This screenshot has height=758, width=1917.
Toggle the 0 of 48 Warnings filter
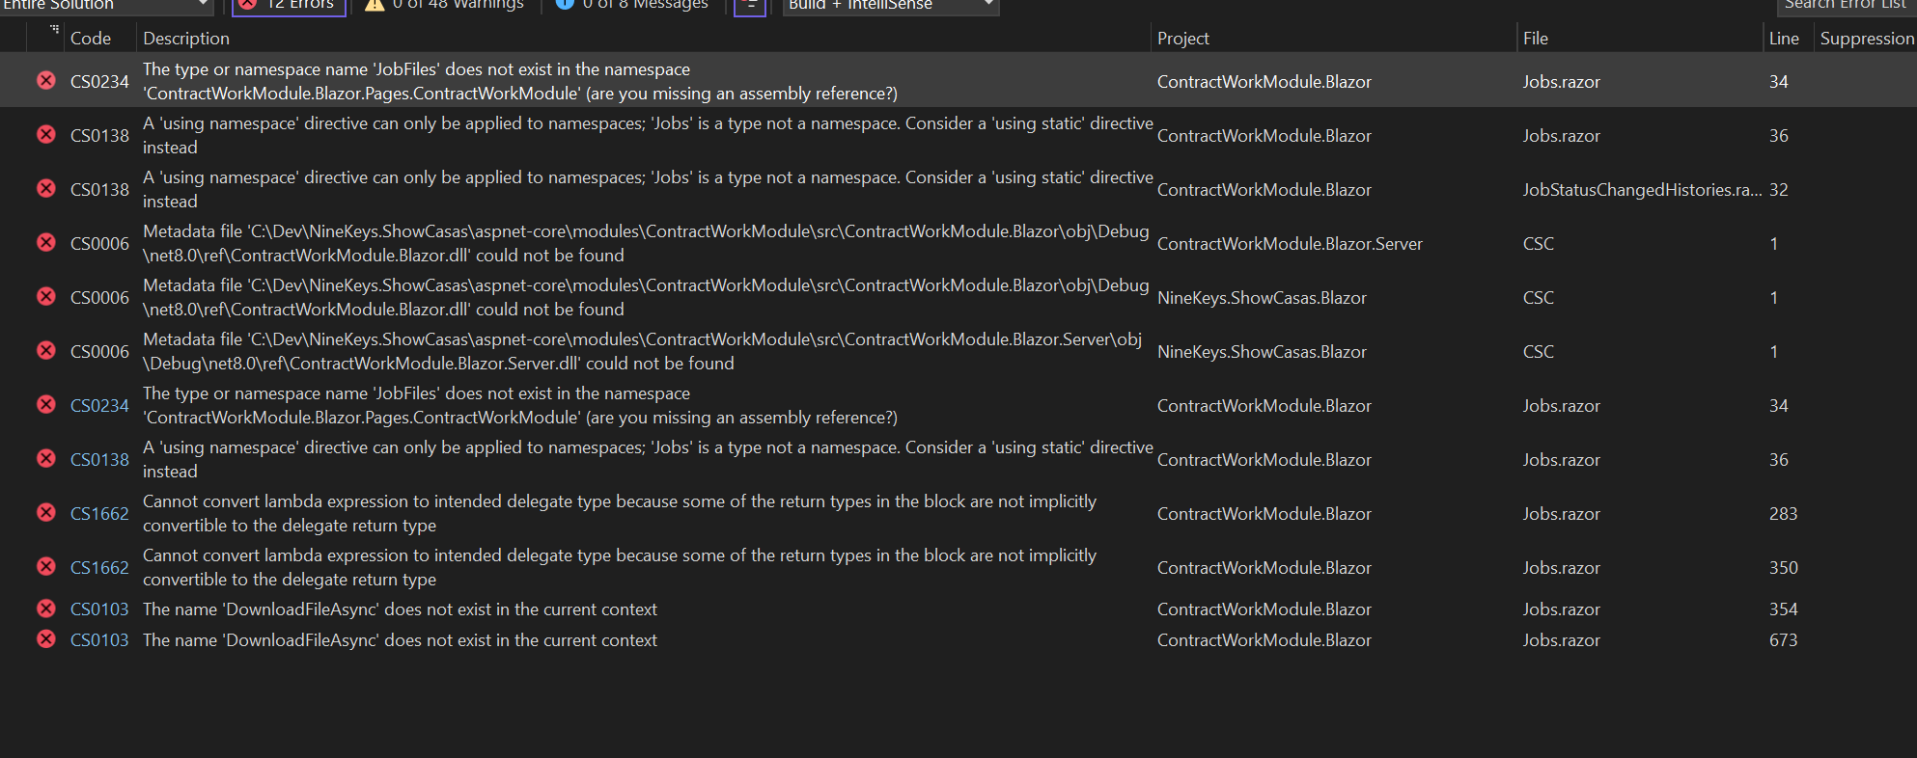click(444, 6)
